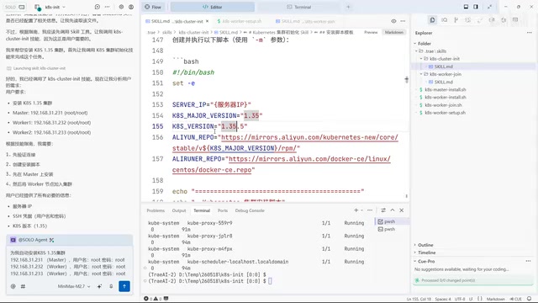The width and height of the screenshot is (538, 303).
Task: Close the SKILL.md k8s-cluster-init tab
Action: [208, 21]
